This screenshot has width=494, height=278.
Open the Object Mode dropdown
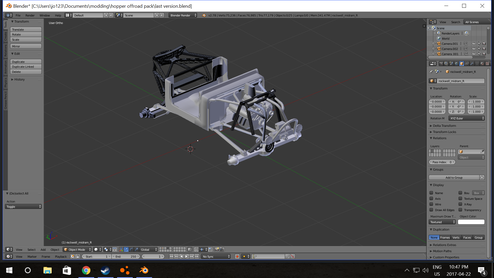(x=77, y=249)
